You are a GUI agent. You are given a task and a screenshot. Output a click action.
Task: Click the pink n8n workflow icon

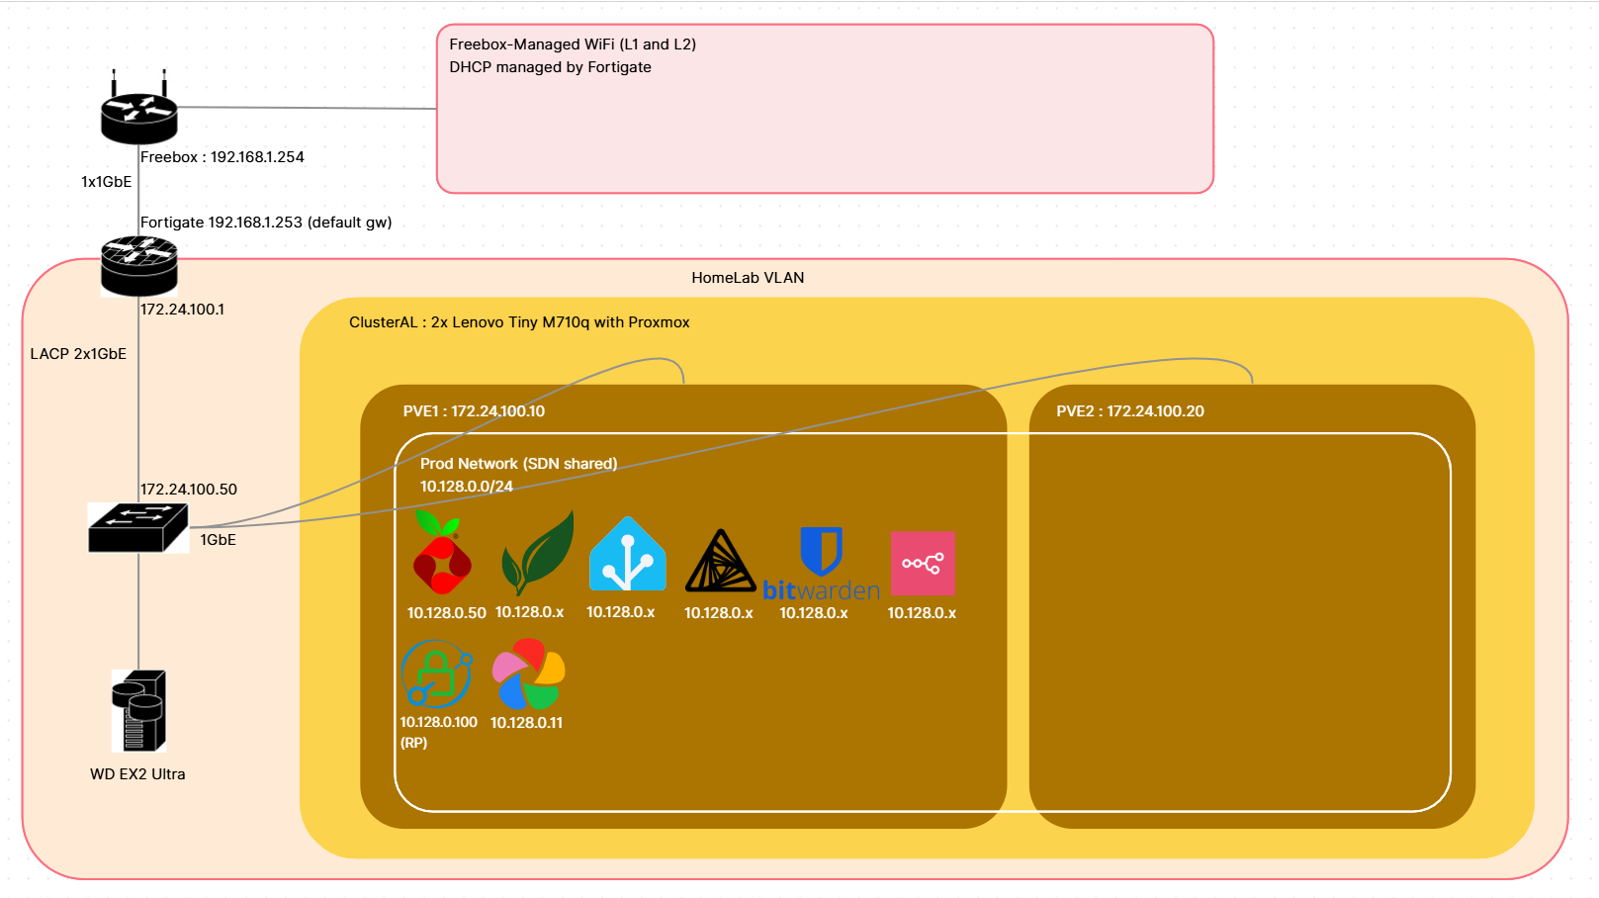click(923, 563)
